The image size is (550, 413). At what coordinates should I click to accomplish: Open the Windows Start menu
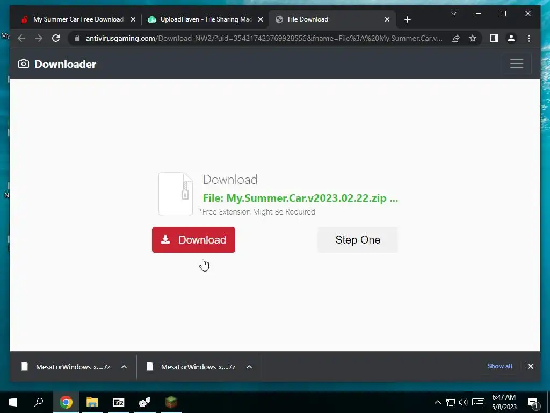pos(13,402)
